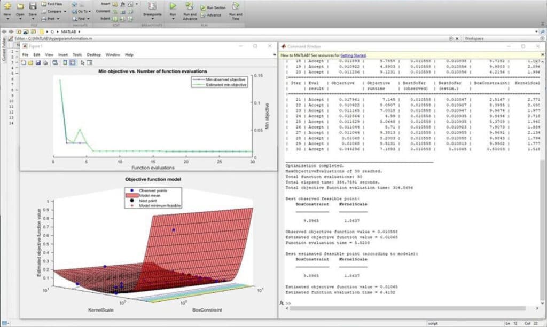Viewport: 547px width, 327px height.
Task: Click the Print Figure icon in Figure toolbar
Action: [x=45, y=63]
